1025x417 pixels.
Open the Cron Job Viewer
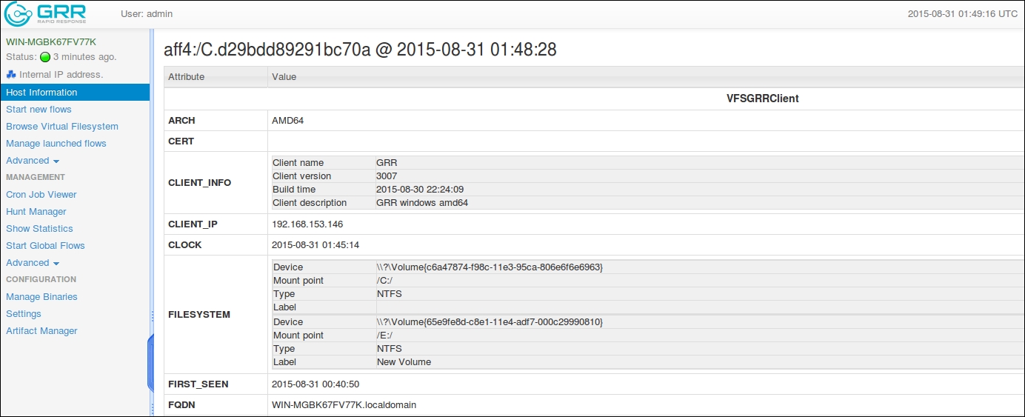(41, 194)
